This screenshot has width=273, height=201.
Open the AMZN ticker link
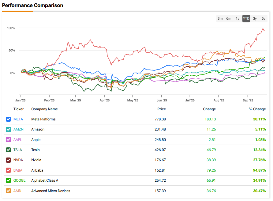[18, 129]
